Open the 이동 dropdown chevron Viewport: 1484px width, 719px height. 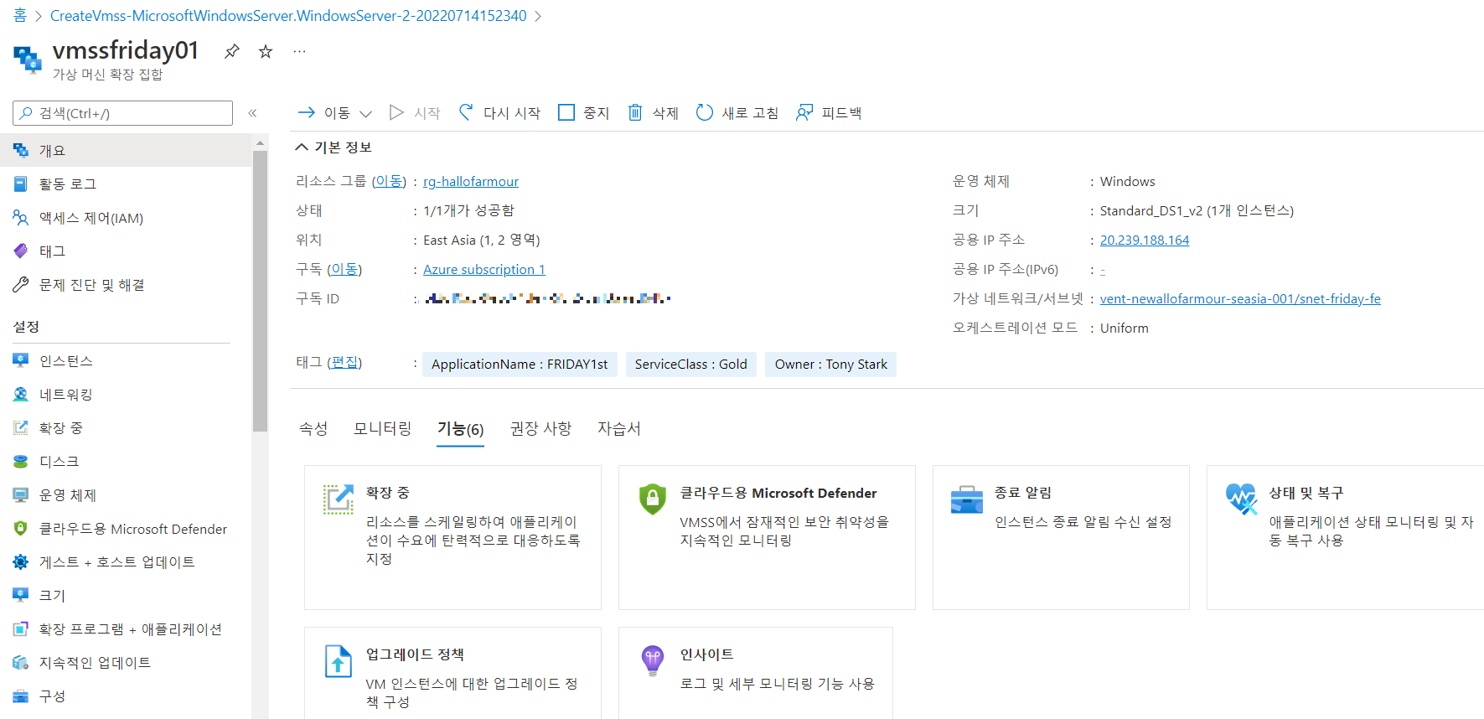coord(365,113)
